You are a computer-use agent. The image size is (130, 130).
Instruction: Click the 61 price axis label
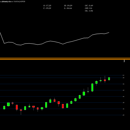(123, 75)
